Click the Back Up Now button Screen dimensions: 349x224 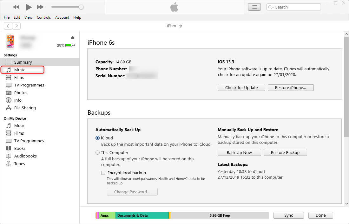point(239,152)
